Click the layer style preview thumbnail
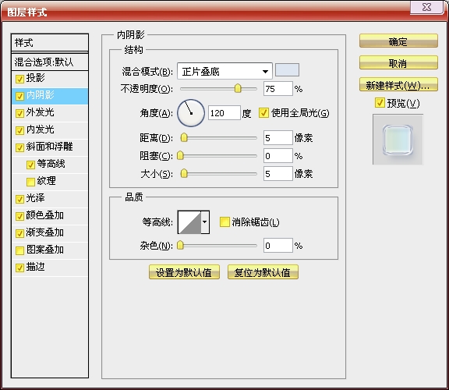 point(398,140)
